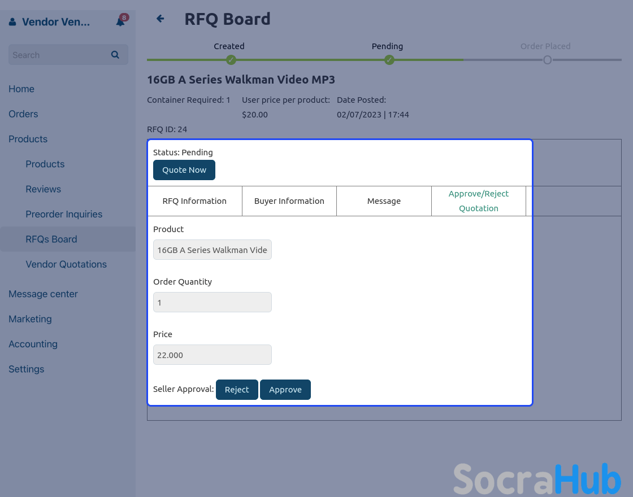This screenshot has height=497, width=633.
Task: Reject the seller quotation
Action: (x=237, y=390)
